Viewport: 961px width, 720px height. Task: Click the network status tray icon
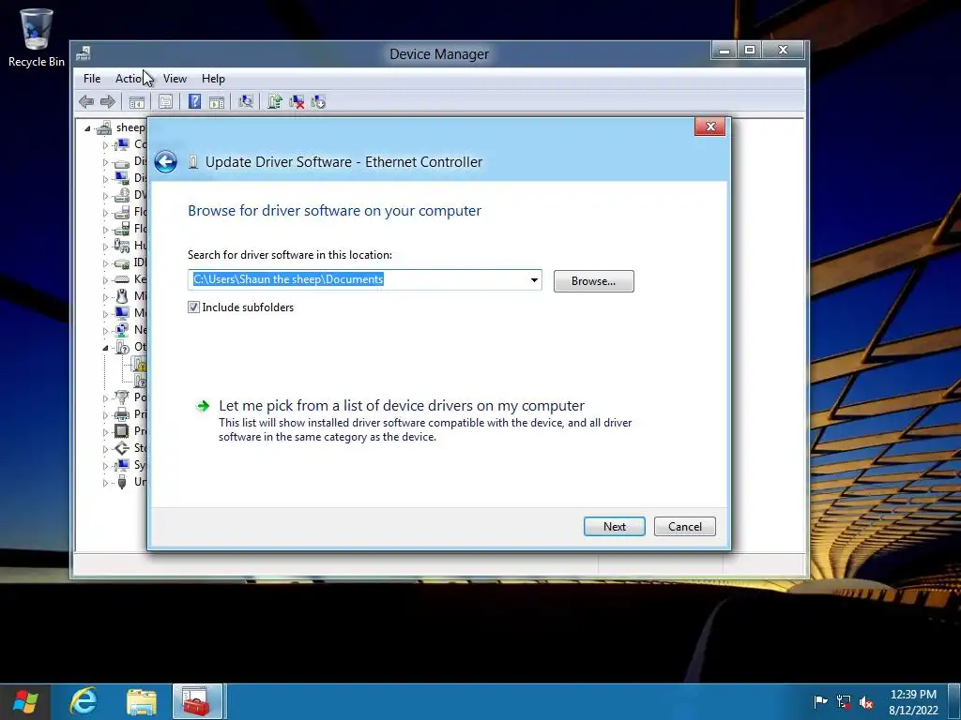coord(844,701)
